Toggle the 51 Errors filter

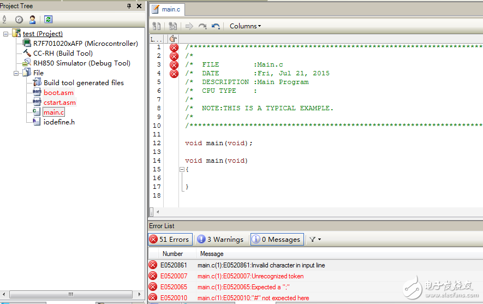point(169,239)
